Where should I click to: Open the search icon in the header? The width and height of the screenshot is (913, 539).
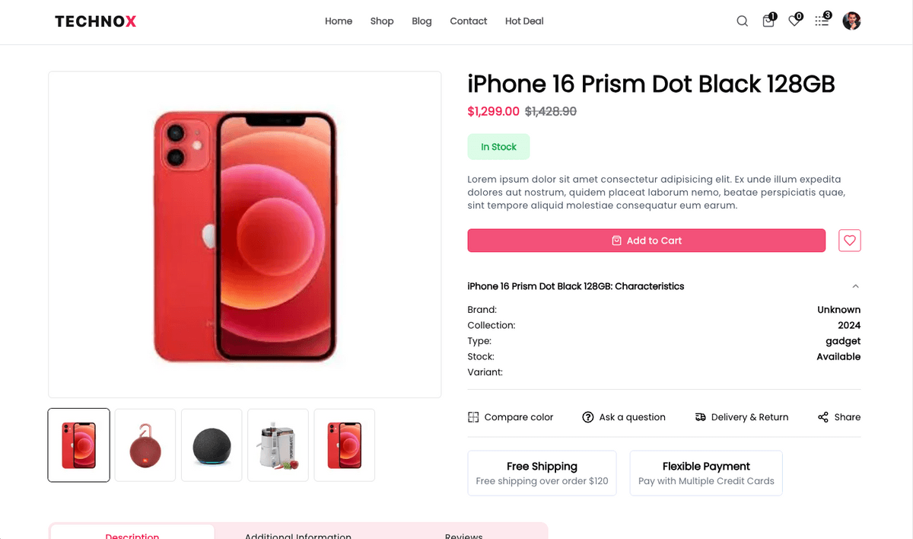[x=742, y=21]
